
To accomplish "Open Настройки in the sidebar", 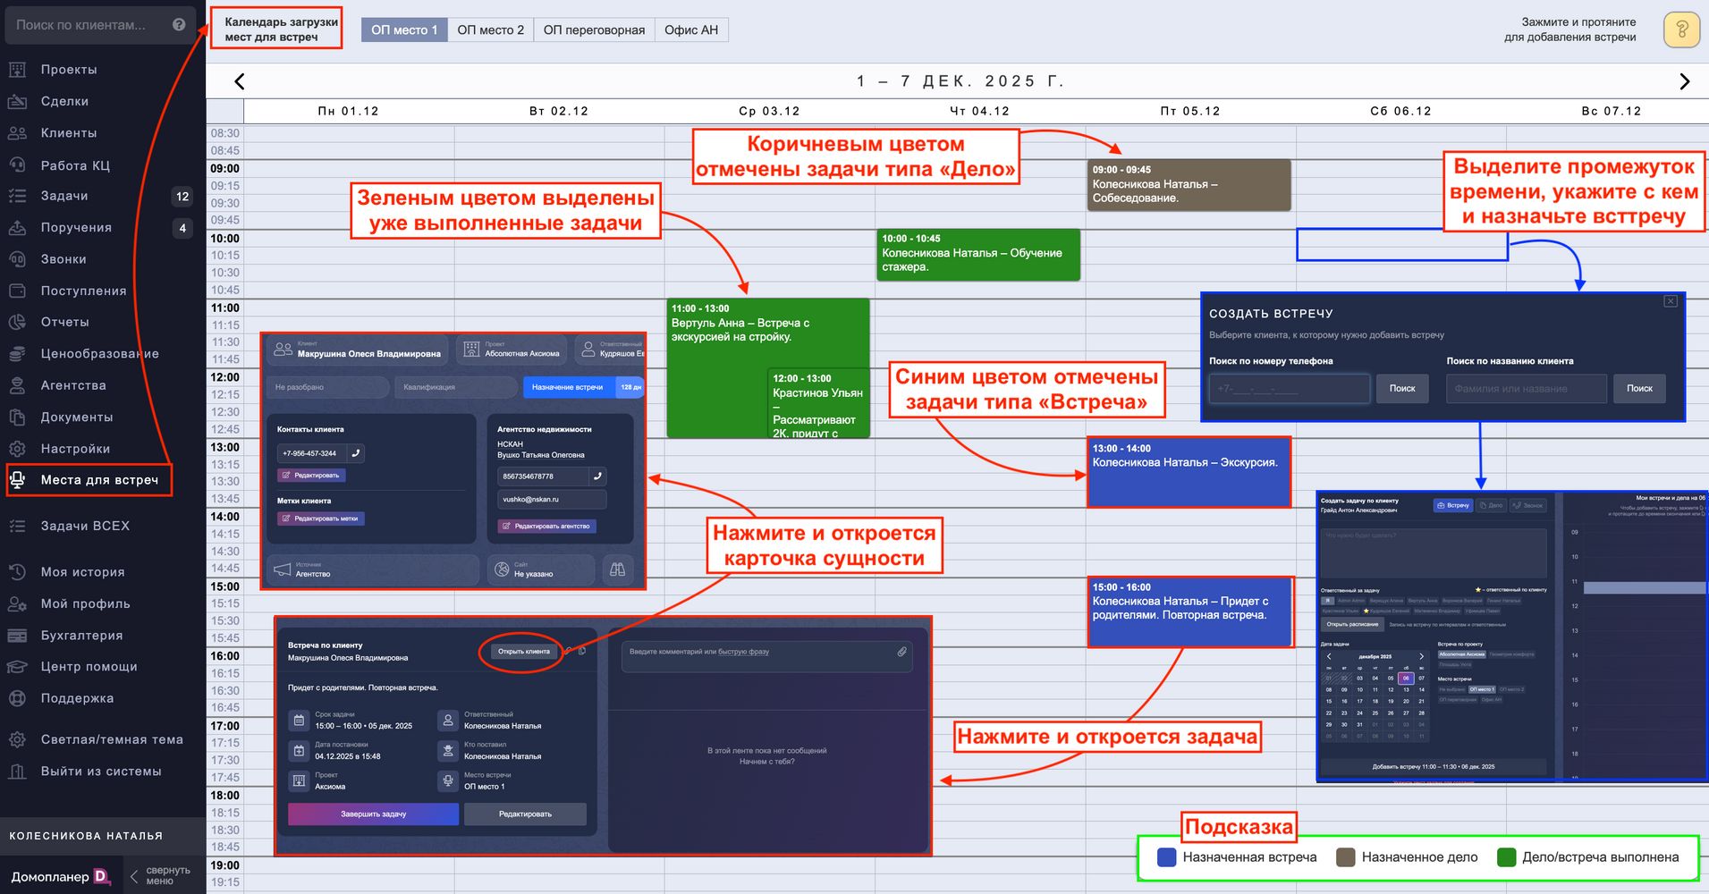I will (75, 449).
